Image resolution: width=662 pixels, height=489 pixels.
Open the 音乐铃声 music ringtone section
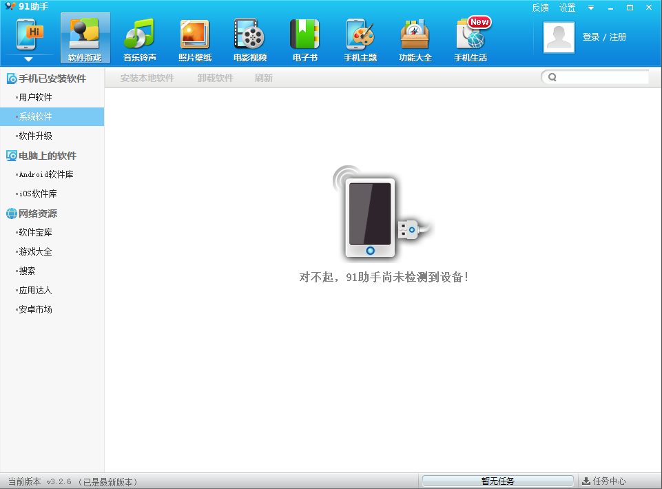coord(140,40)
